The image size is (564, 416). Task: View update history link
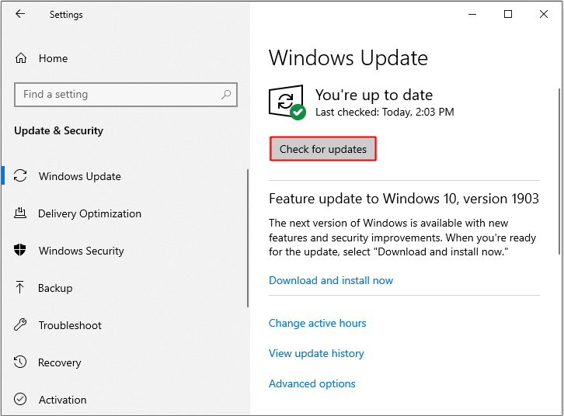pyautogui.click(x=316, y=353)
